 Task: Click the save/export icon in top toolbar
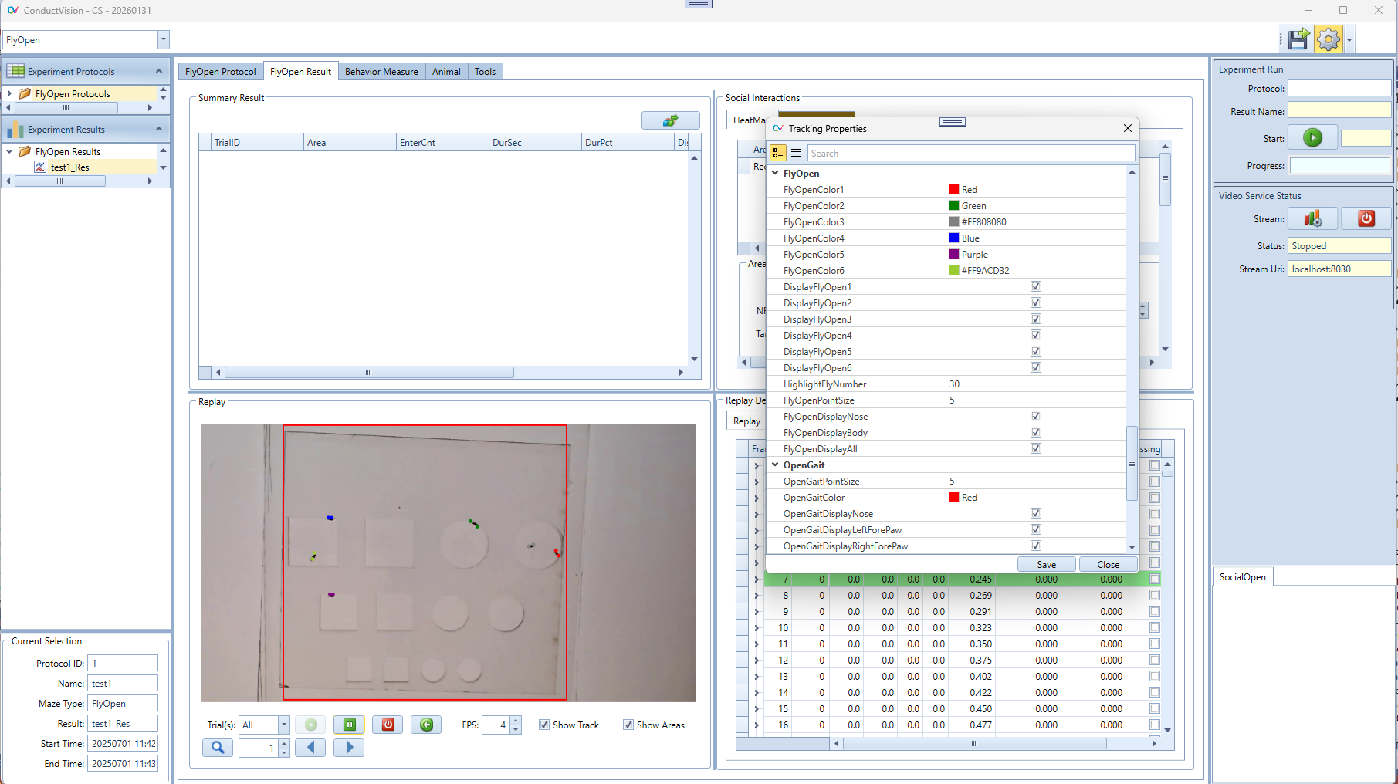pyautogui.click(x=1298, y=39)
